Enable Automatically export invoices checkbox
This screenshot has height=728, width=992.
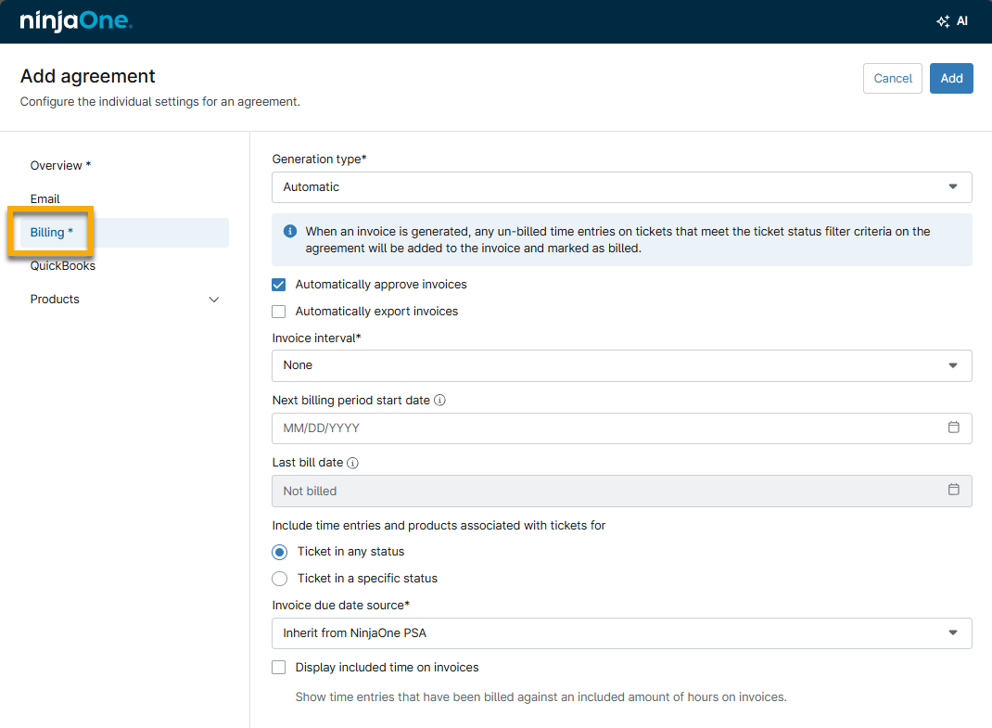[279, 312]
